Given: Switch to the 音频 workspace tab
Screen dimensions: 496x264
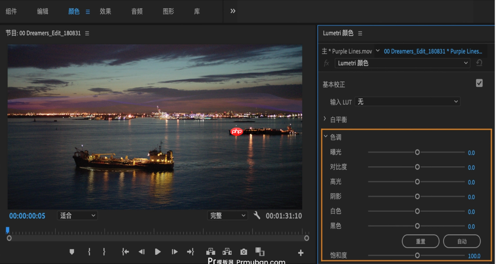Looking at the screenshot, I should pyautogui.click(x=137, y=11).
